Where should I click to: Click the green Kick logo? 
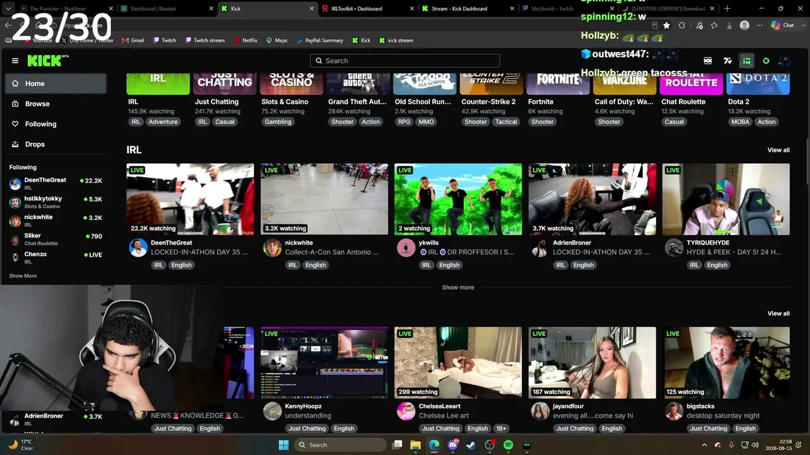(x=47, y=61)
